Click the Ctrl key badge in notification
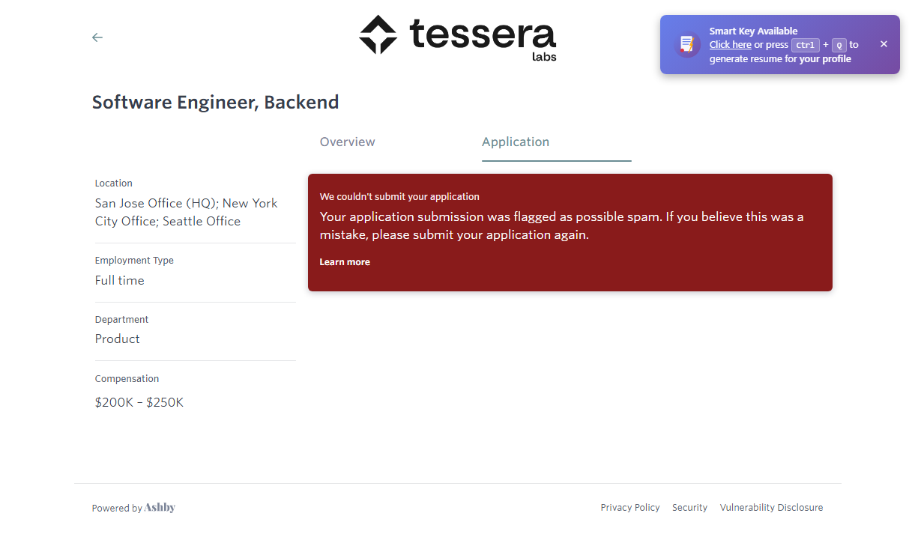Screen dimensions: 915x540 [806, 45]
